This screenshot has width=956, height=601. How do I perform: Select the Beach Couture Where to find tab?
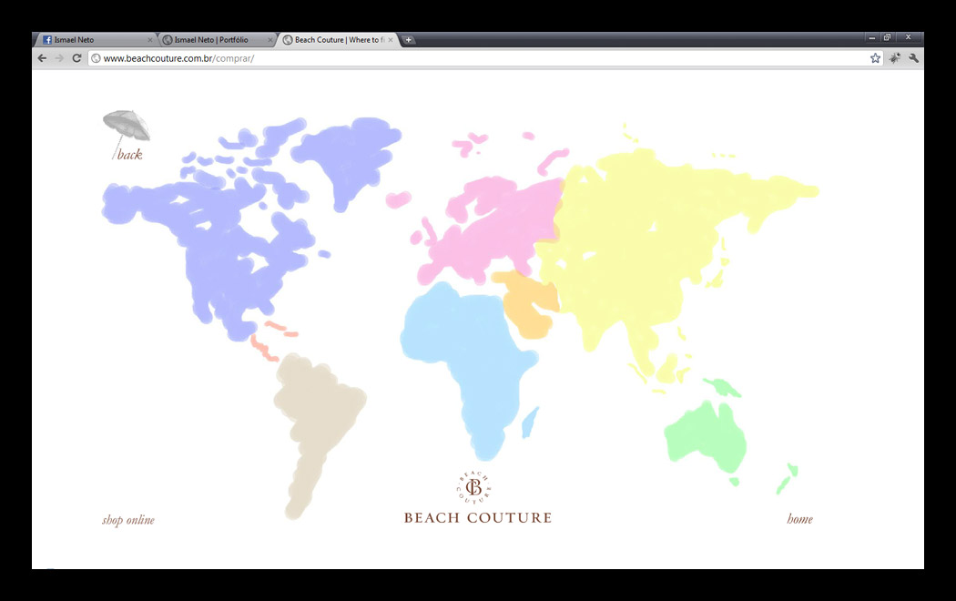(x=337, y=40)
